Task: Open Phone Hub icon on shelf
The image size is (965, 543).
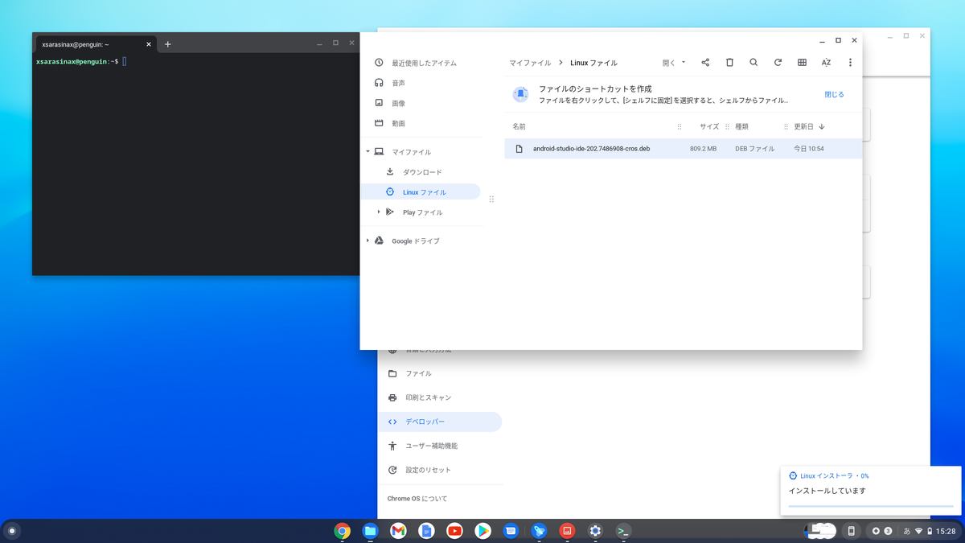Action: [x=851, y=531]
